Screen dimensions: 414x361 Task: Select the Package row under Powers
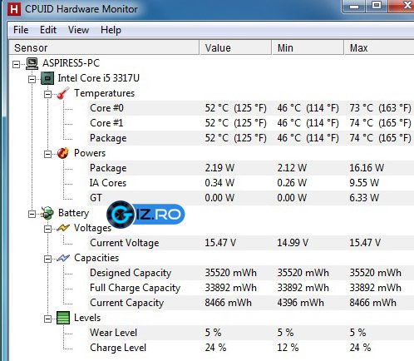tap(251, 168)
